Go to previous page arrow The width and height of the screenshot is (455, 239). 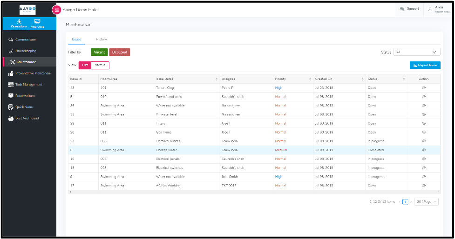[x=400, y=202]
